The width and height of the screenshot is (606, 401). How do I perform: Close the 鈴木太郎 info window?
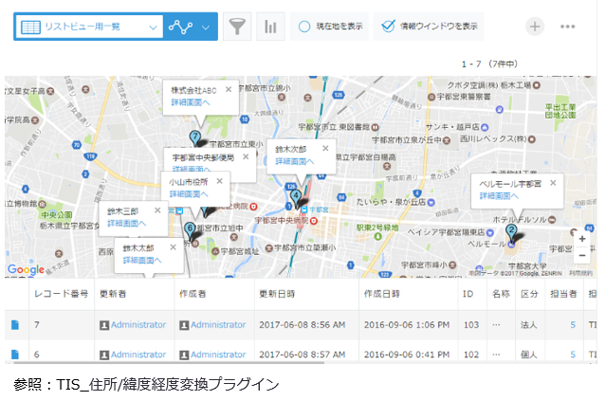click(x=173, y=246)
